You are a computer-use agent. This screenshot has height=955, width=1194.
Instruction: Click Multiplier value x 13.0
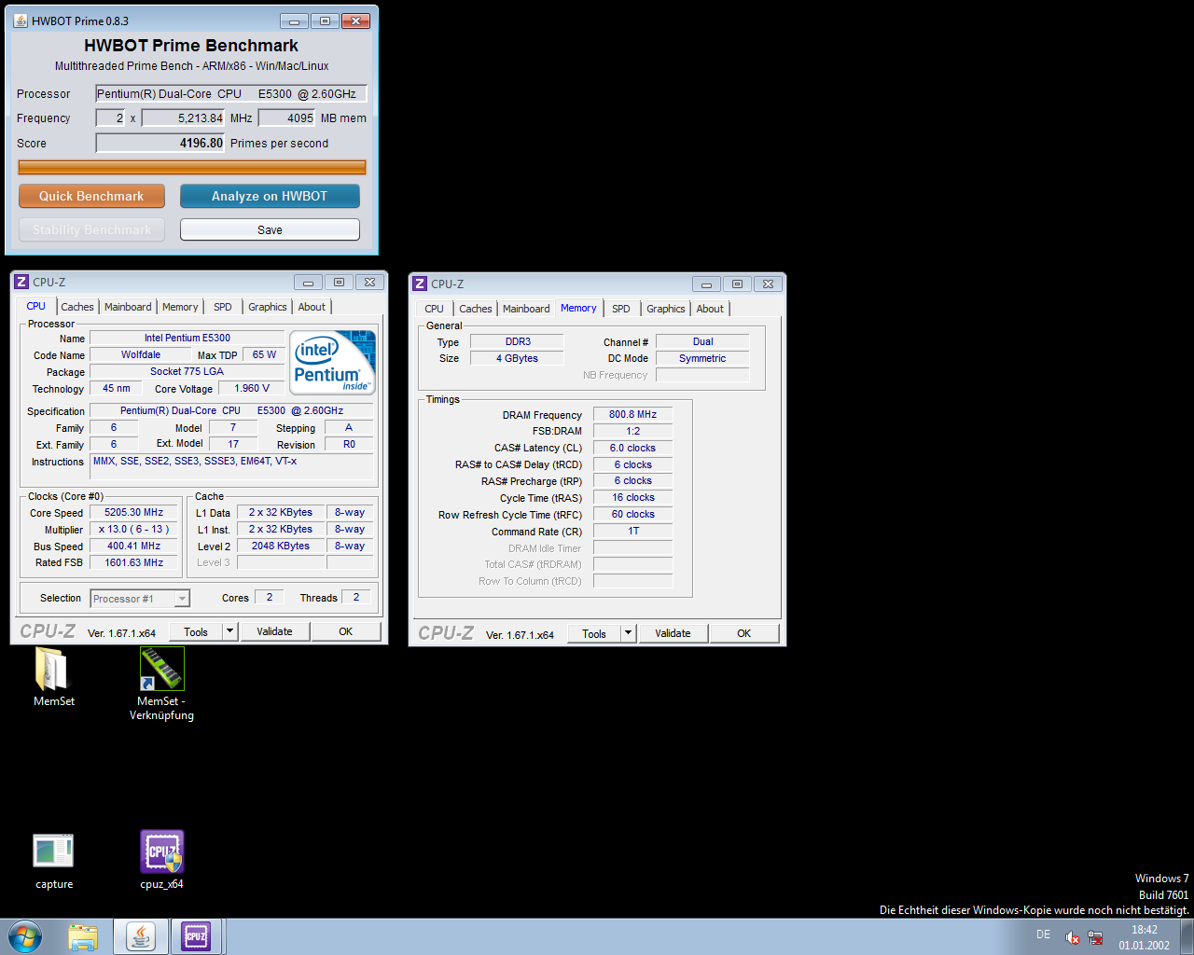133,529
